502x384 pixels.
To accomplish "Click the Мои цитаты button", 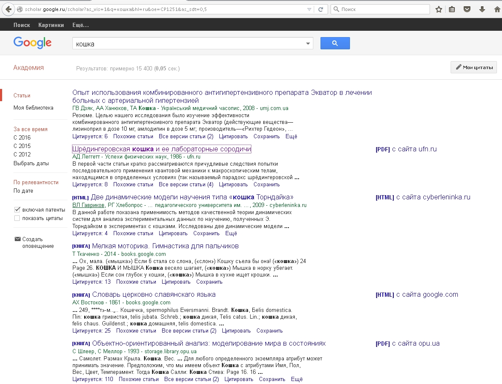I will pyautogui.click(x=474, y=67).
